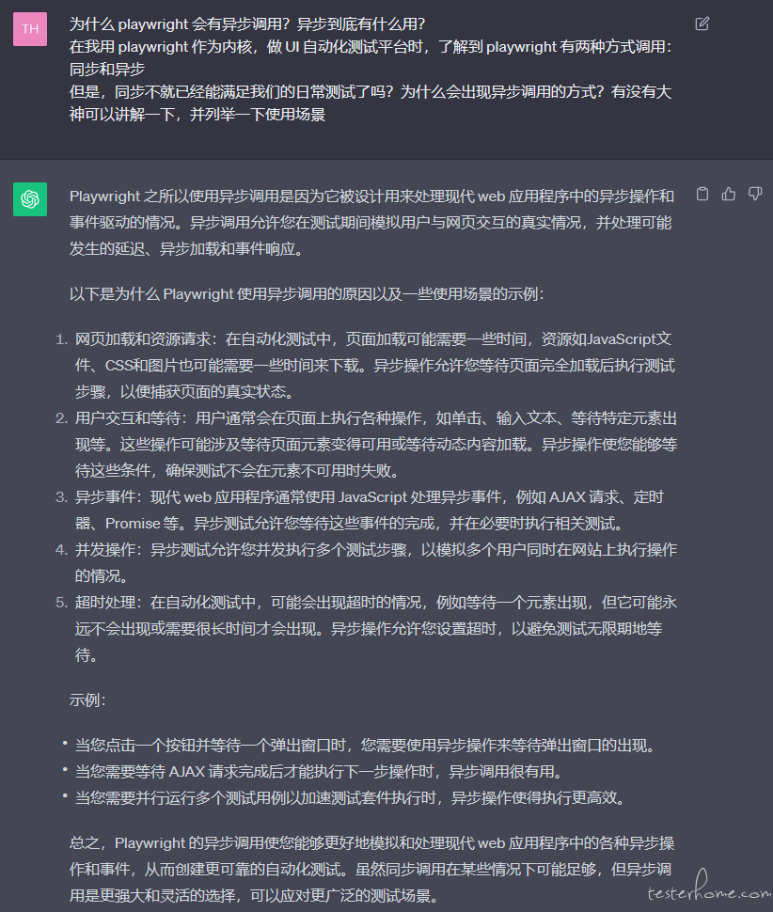The height and width of the screenshot is (912, 773).
Task: Select list item 2 用户交互和等待
Action: coord(376,445)
